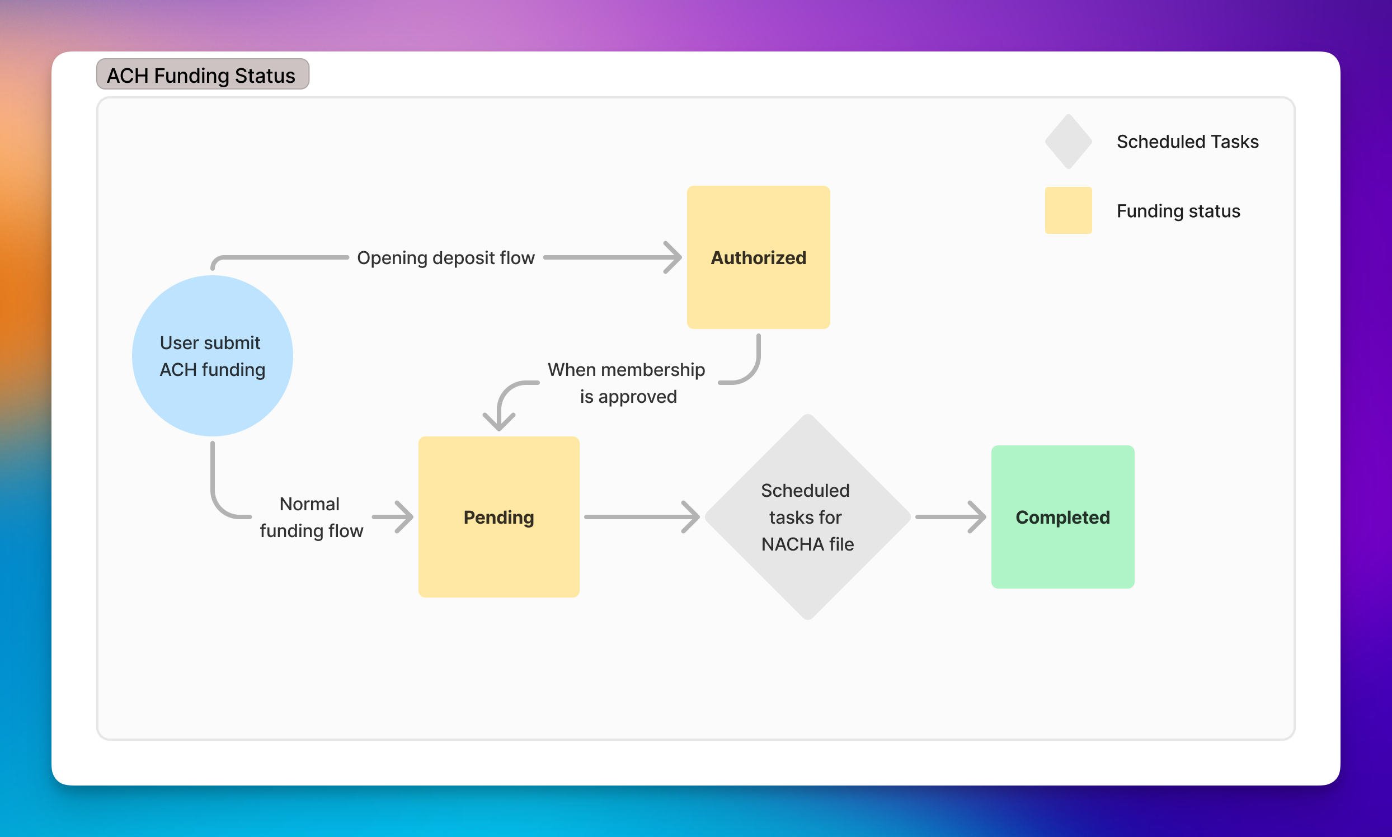The image size is (1392, 837).
Task: Select the When membership is approved label
Action: point(627,383)
